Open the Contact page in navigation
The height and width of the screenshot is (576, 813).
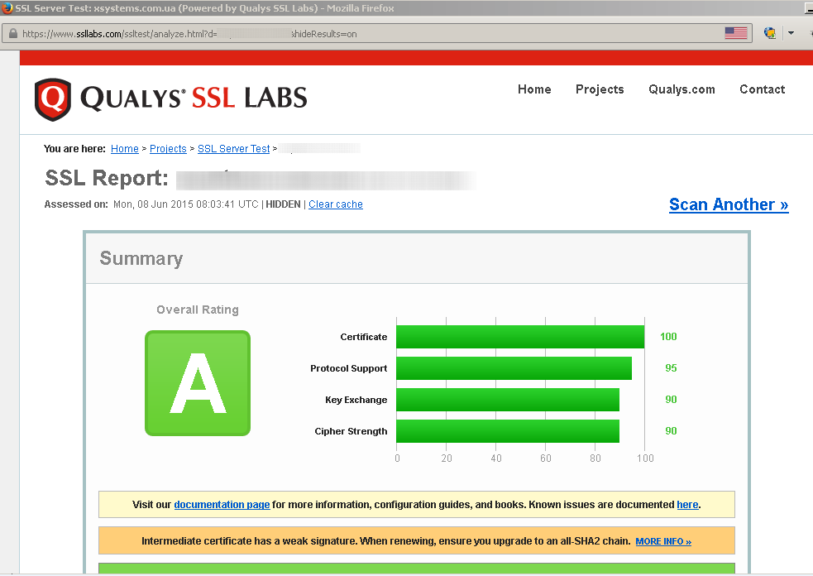pyautogui.click(x=762, y=89)
